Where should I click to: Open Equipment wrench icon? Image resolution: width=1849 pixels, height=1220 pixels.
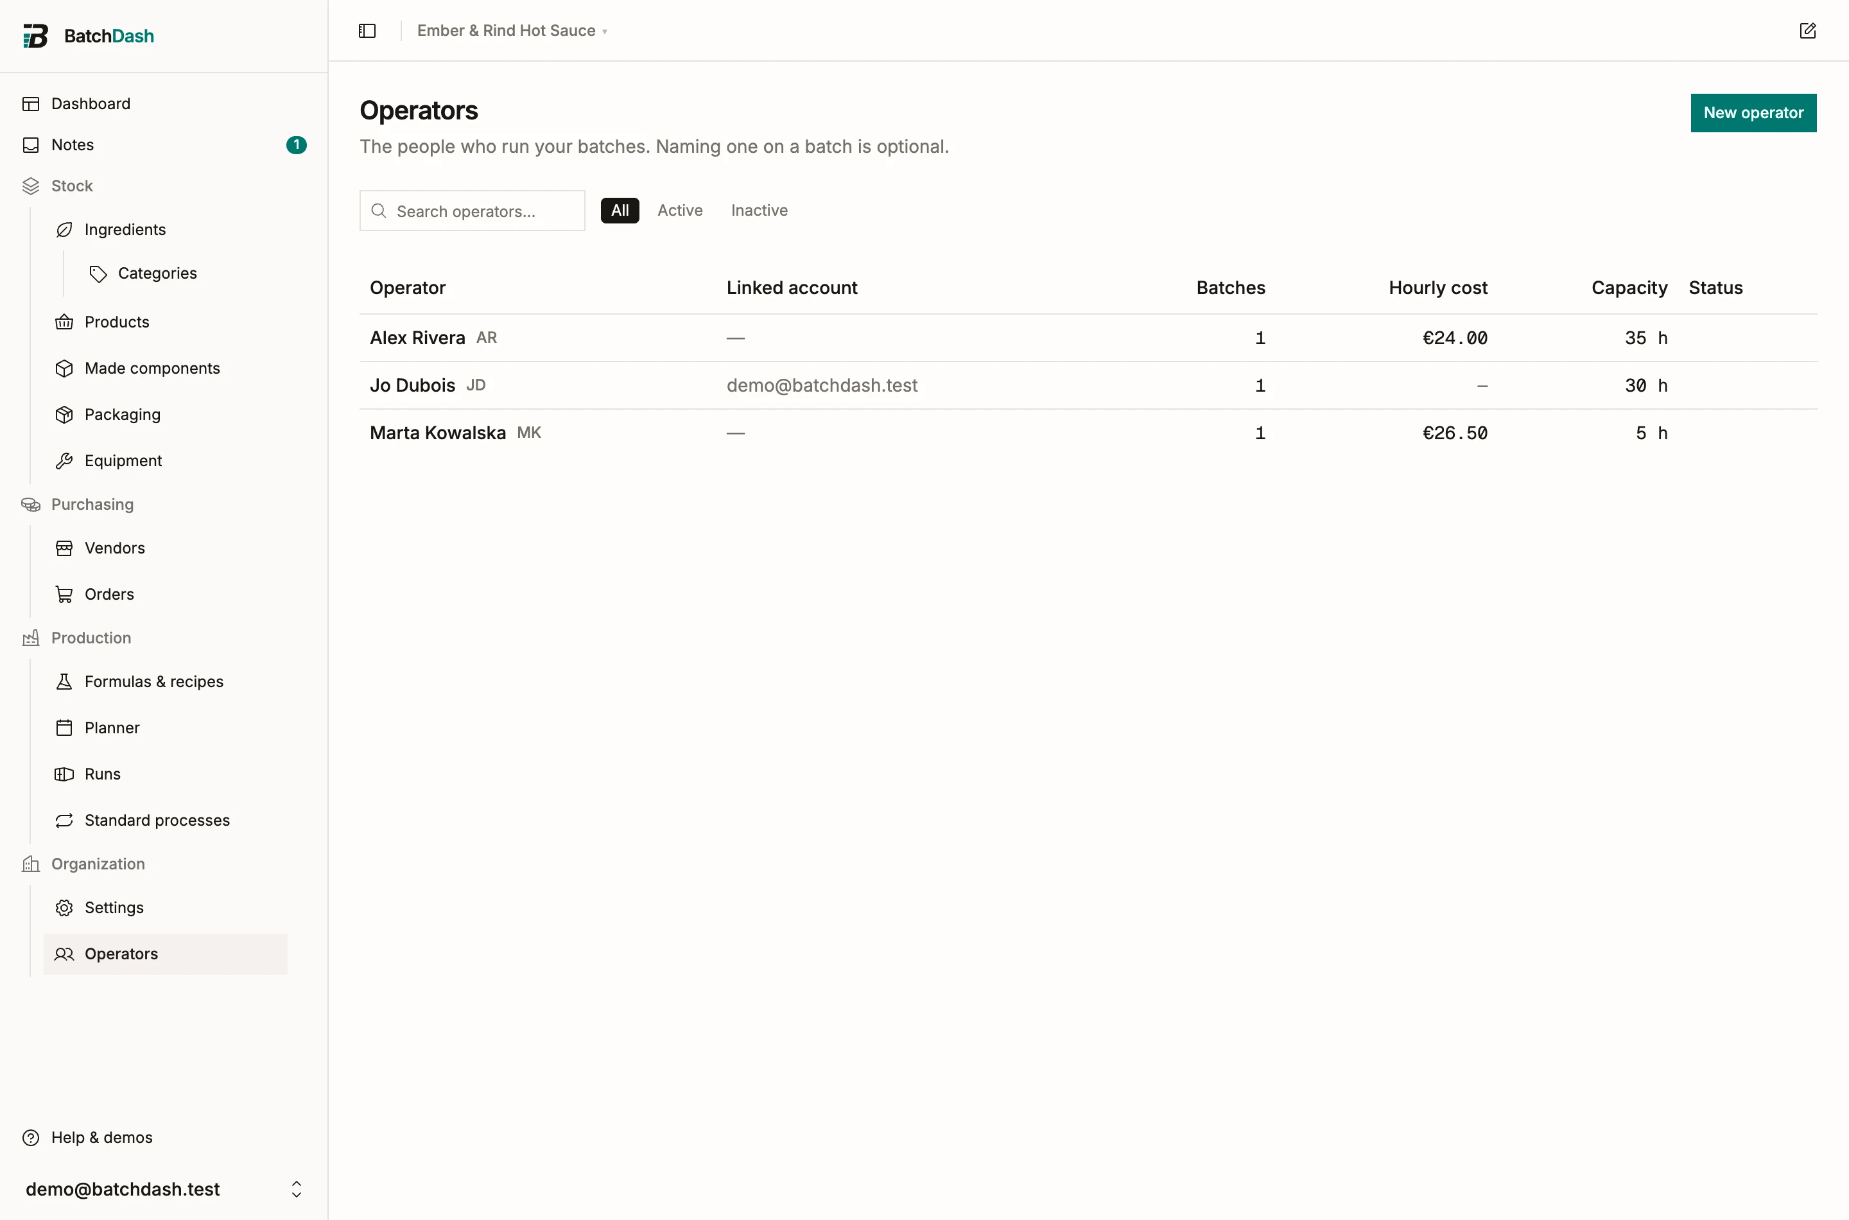point(65,460)
